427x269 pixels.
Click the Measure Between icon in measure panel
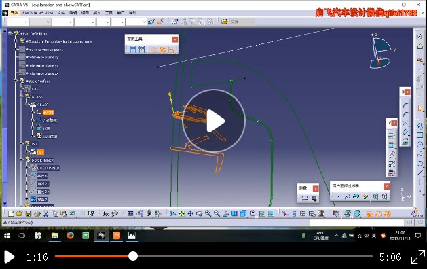305,198
